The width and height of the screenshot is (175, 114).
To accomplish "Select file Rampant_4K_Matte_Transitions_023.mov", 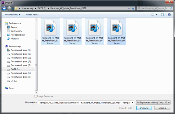I will point(72,32).
